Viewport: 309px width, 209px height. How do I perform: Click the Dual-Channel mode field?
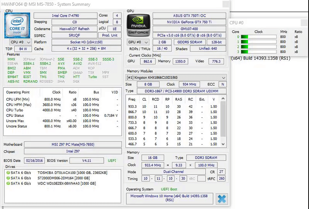pyautogui.click(x=173, y=172)
